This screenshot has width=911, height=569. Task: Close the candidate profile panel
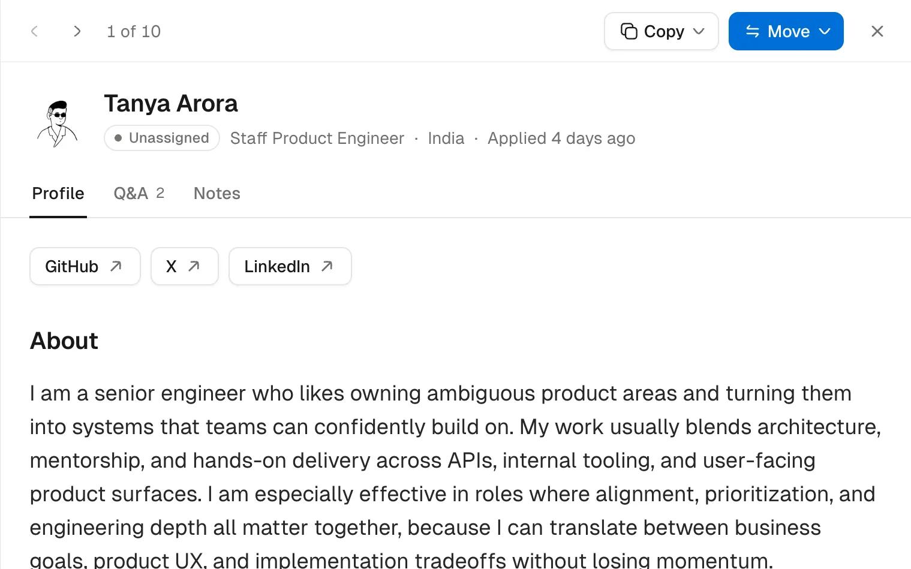877,31
